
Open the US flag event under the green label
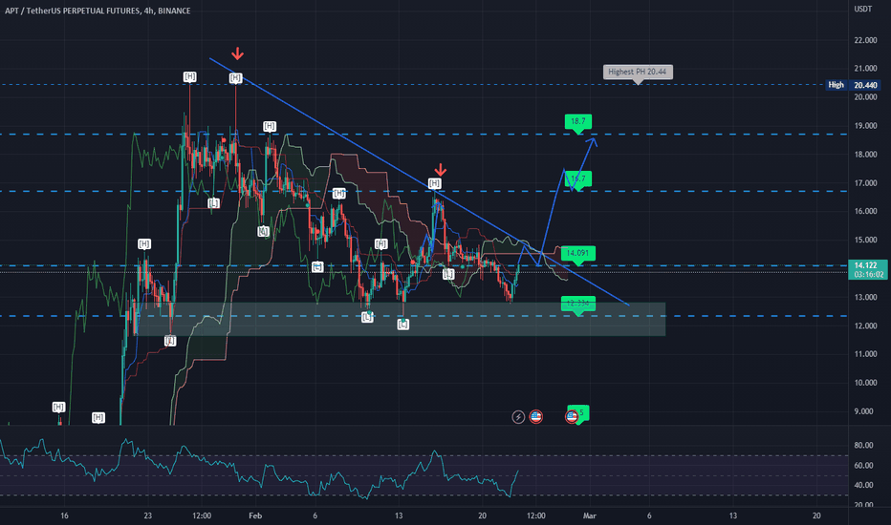tap(572, 417)
